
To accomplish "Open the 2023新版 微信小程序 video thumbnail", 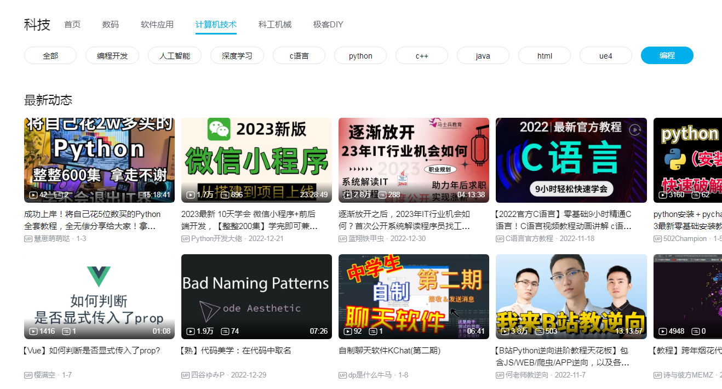I will pyautogui.click(x=256, y=160).
